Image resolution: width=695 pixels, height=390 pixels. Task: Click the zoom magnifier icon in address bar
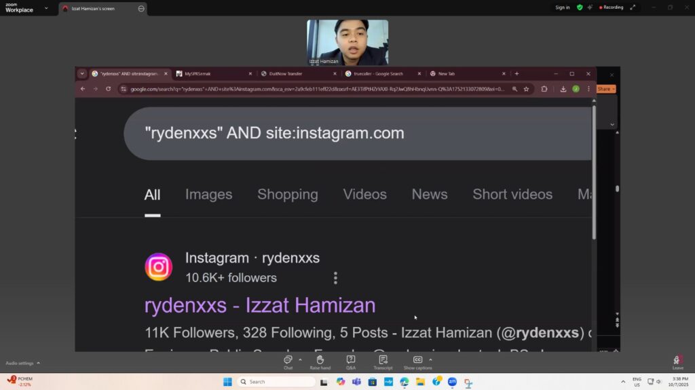[x=514, y=89]
